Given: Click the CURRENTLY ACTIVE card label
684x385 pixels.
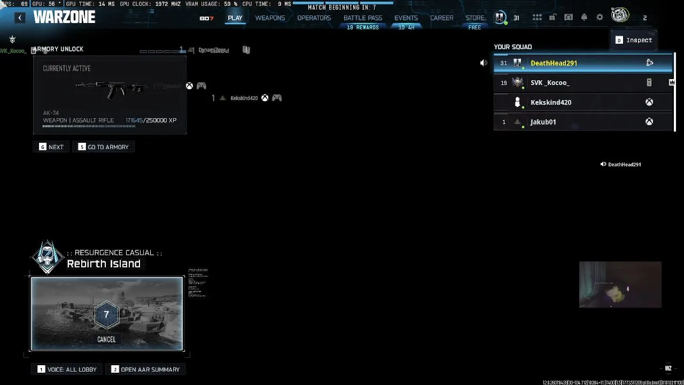Looking at the screenshot, I should tap(67, 68).
